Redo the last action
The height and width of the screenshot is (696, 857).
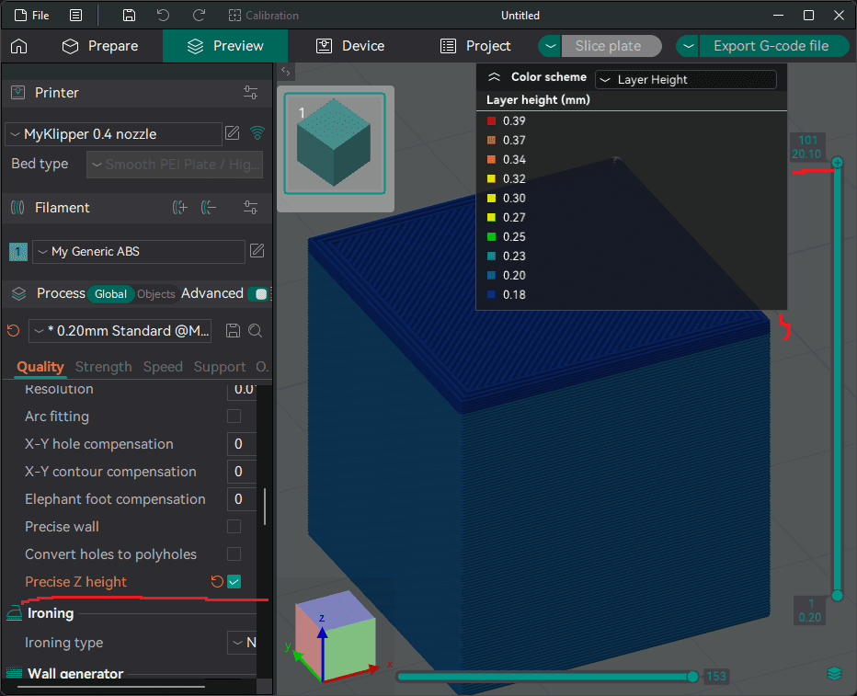click(x=199, y=16)
